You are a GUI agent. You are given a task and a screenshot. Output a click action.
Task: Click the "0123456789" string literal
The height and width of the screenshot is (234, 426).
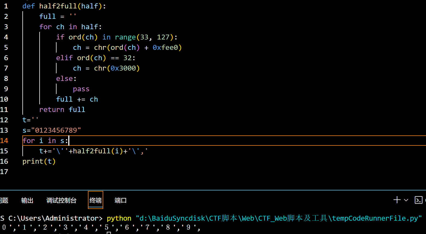pyautogui.click(x=56, y=130)
